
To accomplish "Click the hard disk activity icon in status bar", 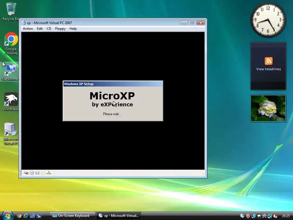I will pyautogui.click(x=26, y=173).
